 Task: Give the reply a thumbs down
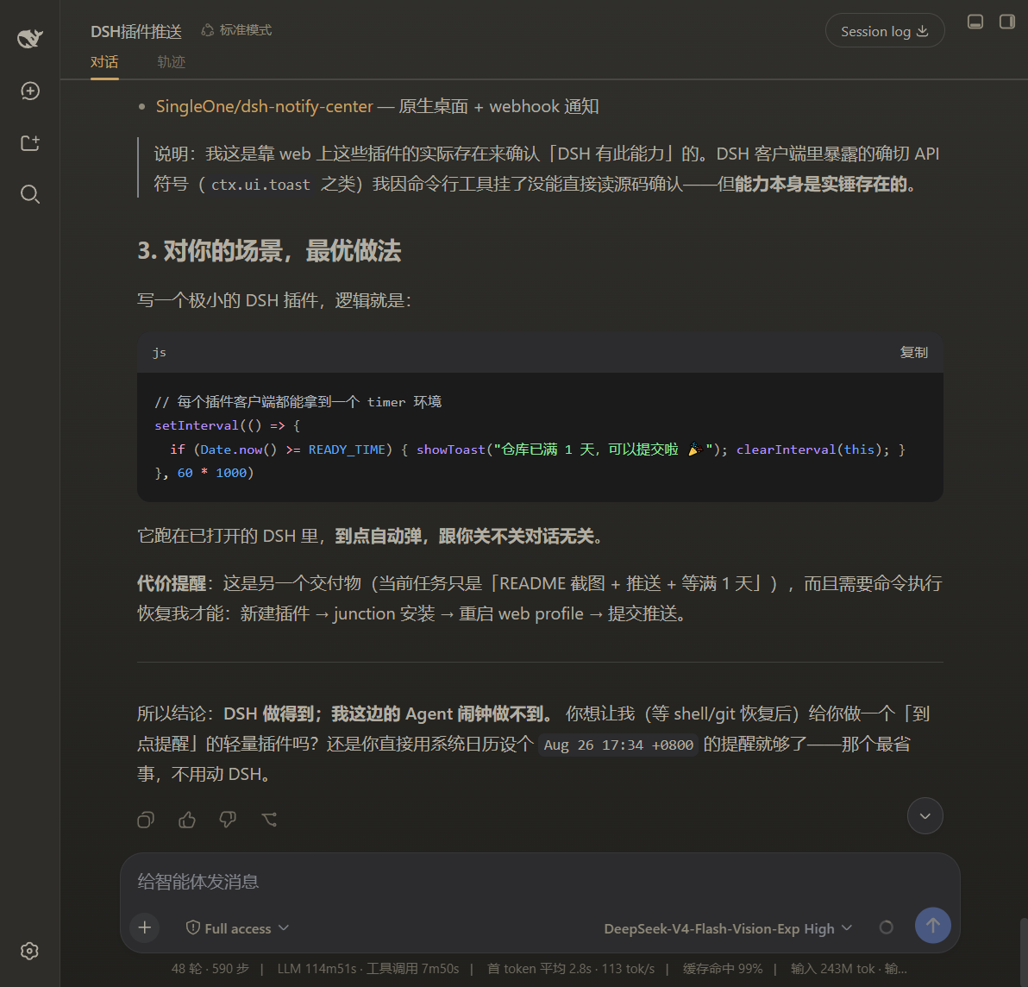click(228, 820)
